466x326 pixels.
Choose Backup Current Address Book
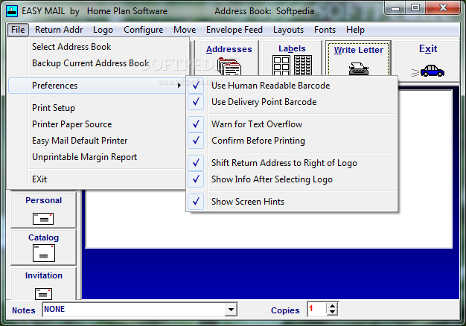98,63
